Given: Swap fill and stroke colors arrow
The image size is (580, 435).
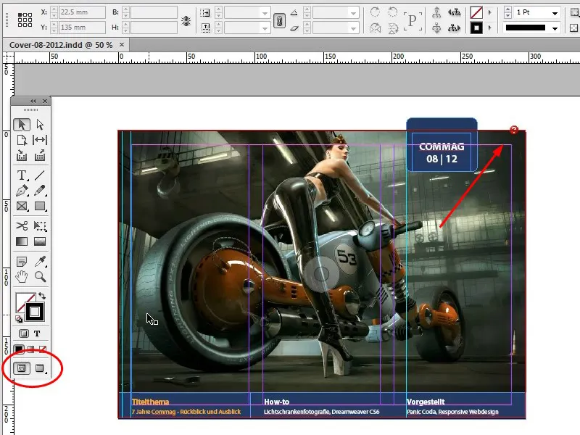Looking at the screenshot, I should (42, 296).
